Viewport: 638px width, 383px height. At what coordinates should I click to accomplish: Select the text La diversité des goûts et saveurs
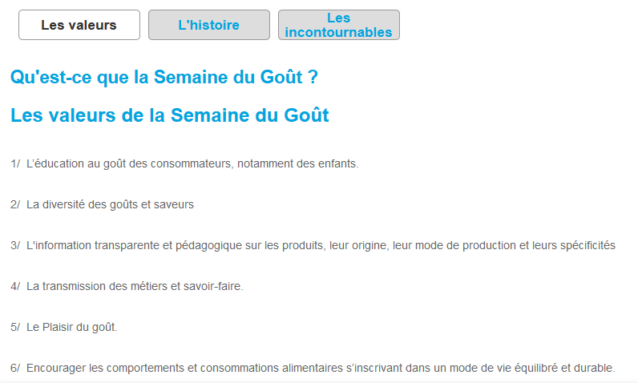(111, 204)
